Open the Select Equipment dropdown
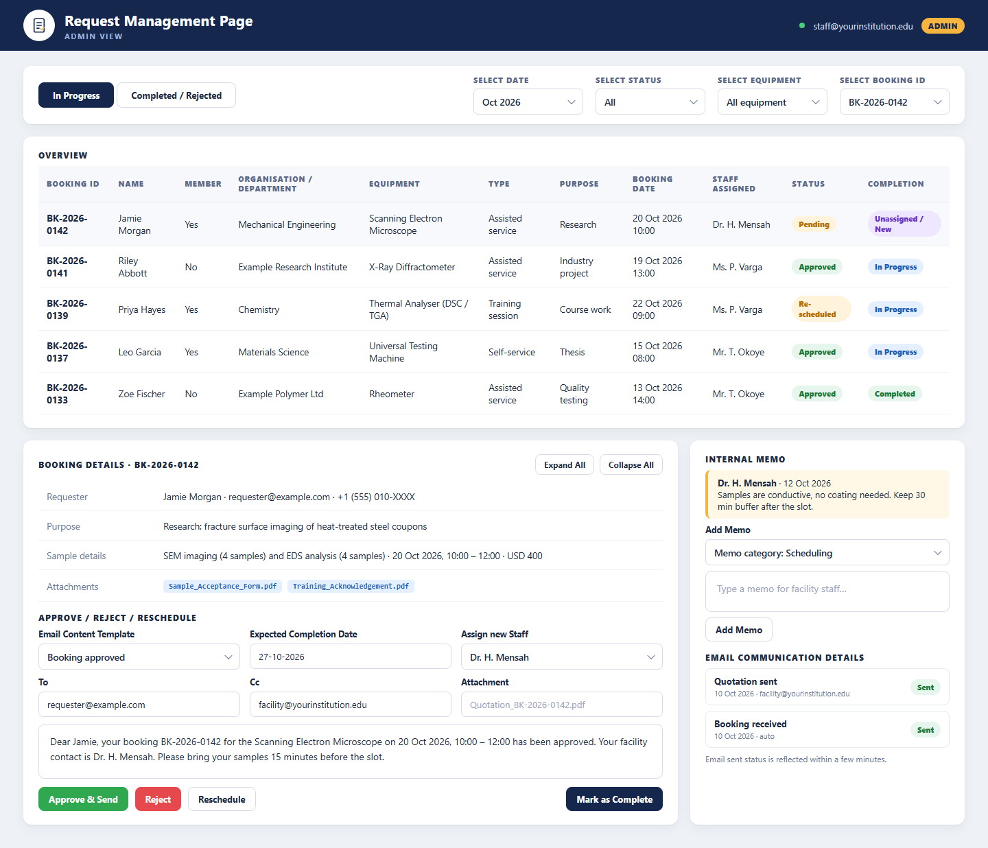988x848 pixels. coord(773,102)
